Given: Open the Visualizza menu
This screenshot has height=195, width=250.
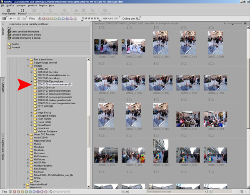Looking at the screenshot, I should point(32,5).
